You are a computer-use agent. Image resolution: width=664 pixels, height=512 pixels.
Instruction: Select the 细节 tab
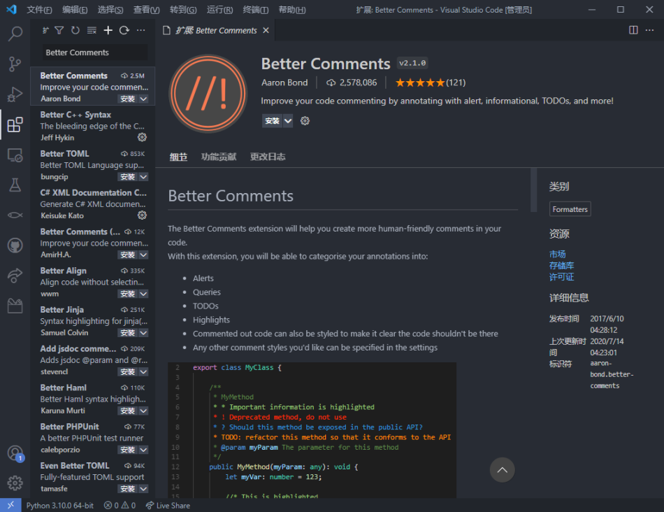pyautogui.click(x=178, y=157)
